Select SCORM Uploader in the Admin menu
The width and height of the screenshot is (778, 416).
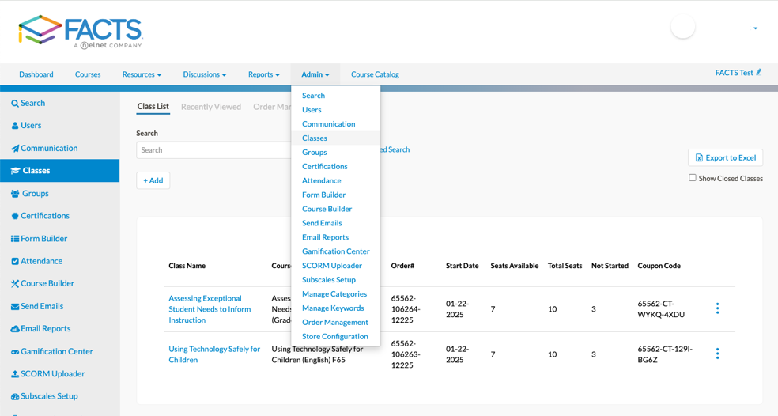[x=332, y=266]
